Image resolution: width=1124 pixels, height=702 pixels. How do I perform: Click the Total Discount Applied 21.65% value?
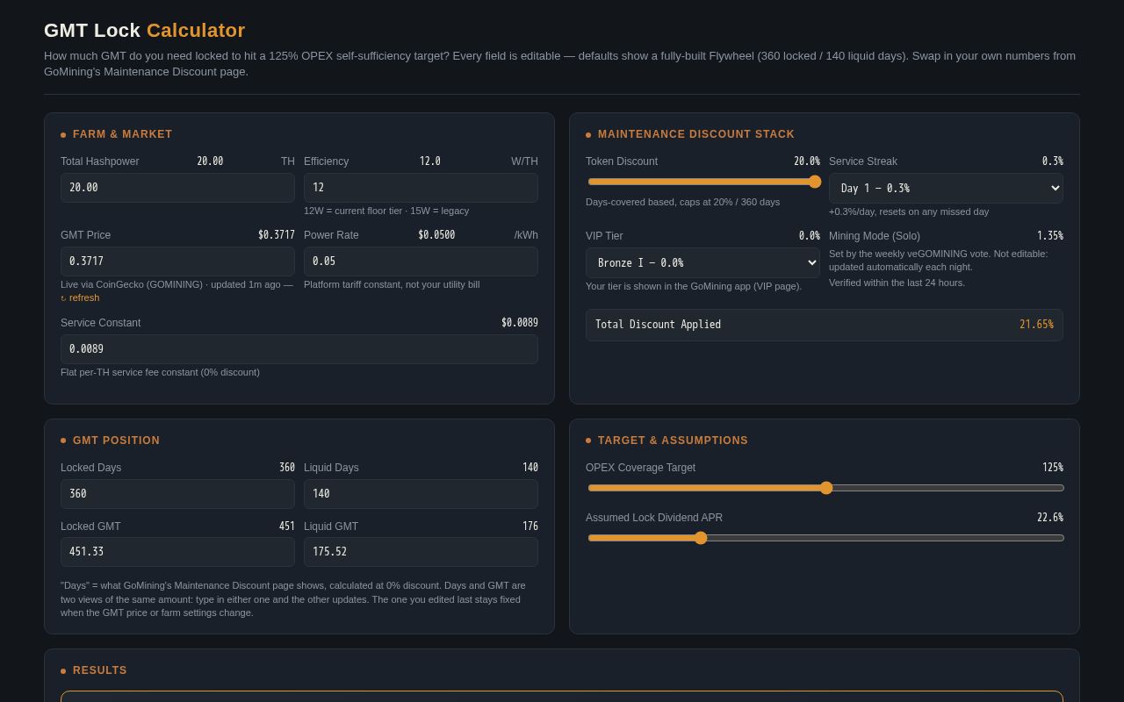coord(1036,325)
